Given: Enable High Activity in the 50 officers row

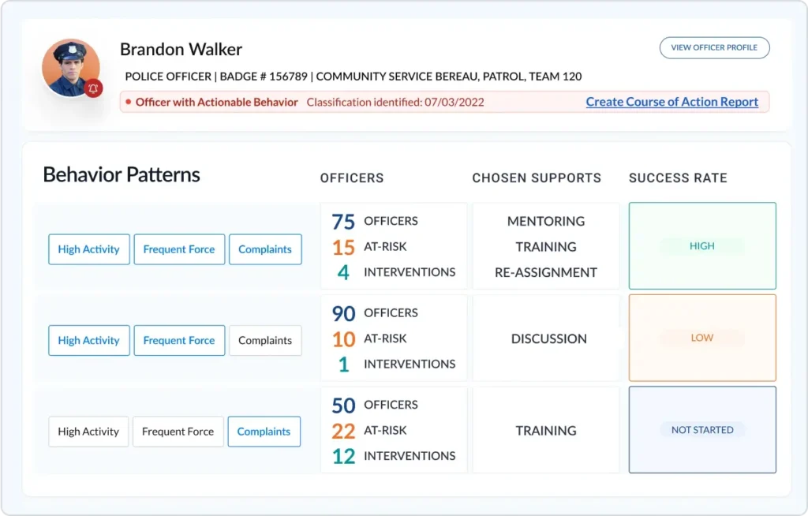Looking at the screenshot, I should click(88, 432).
